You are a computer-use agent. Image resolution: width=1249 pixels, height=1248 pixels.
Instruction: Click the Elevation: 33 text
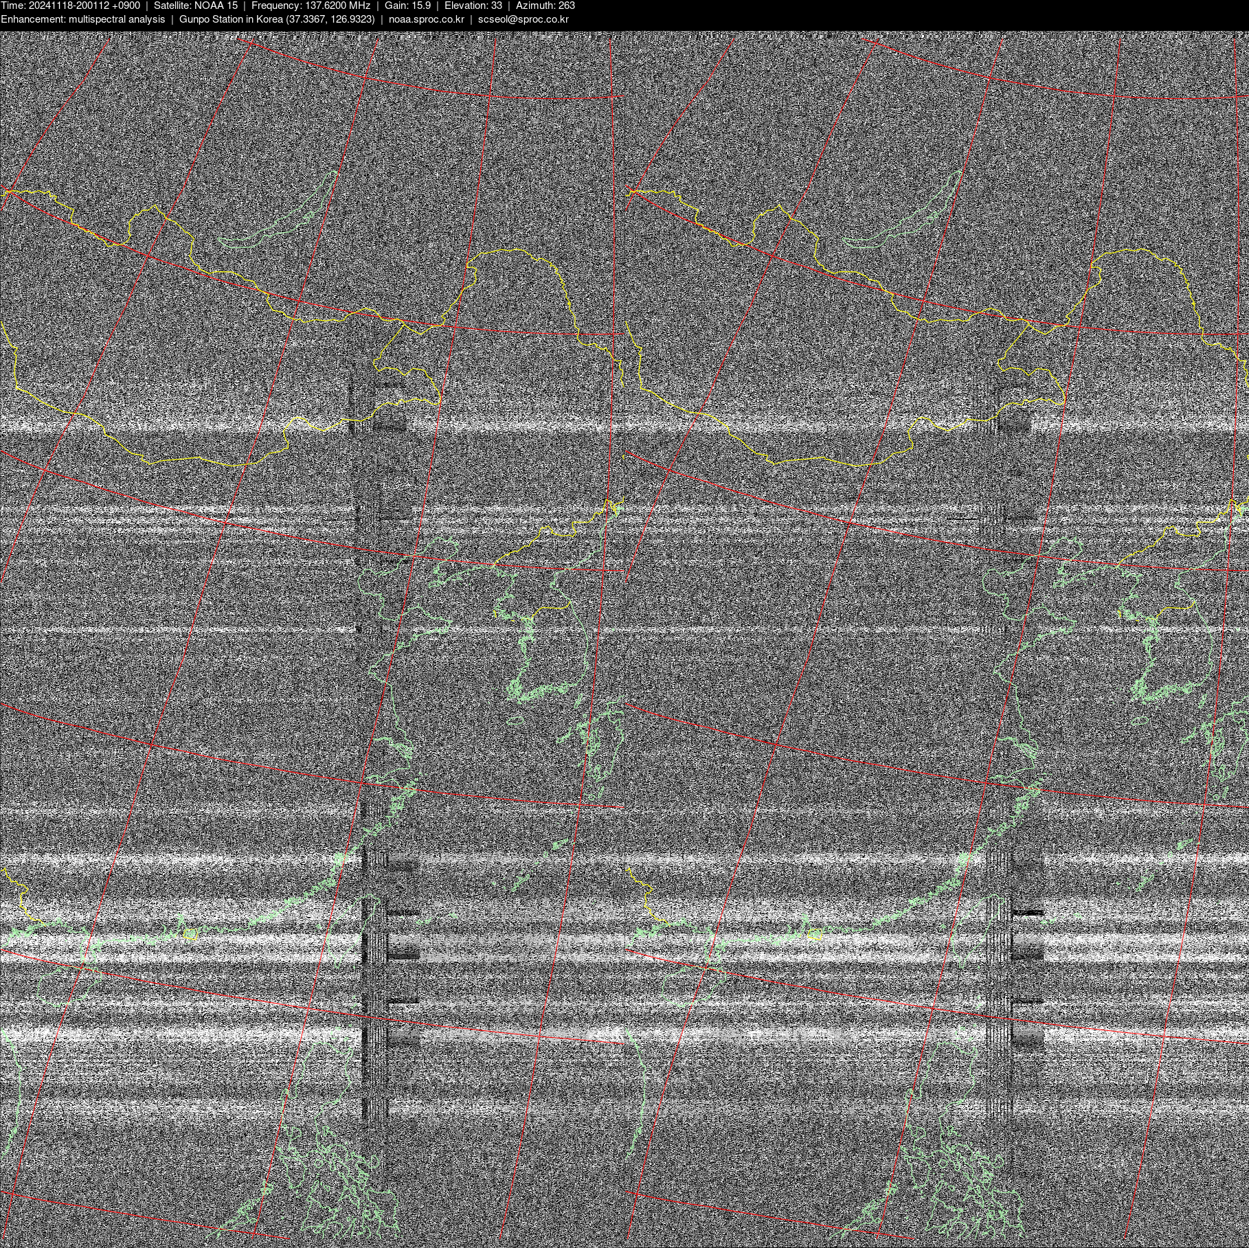tap(473, 5)
